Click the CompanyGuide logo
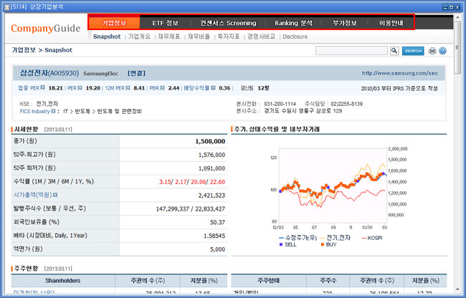The width and height of the screenshot is (466, 298). click(46, 30)
